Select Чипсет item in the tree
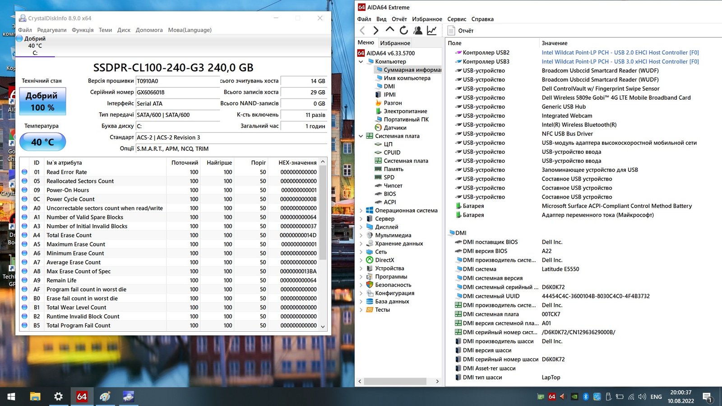The height and width of the screenshot is (406, 722). [393, 185]
